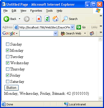This screenshot has height=108, width=104.
Task: Open the Back button history dropdown arrow
Action: click(x=20, y=19)
